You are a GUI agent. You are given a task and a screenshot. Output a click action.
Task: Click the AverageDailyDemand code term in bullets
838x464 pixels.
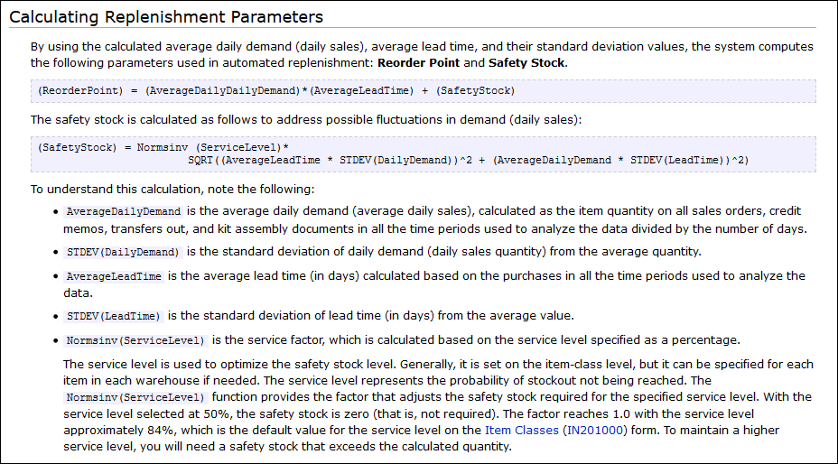pyautogui.click(x=124, y=210)
